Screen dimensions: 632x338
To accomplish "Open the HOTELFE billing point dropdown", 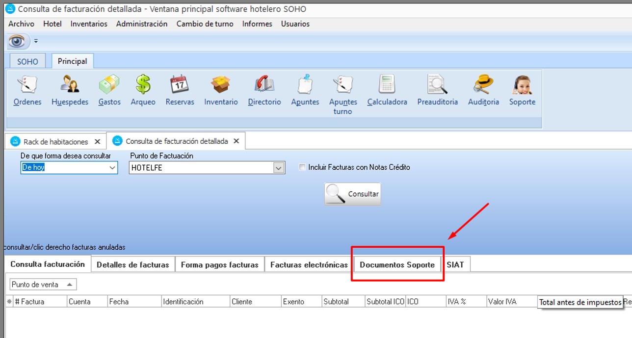I will point(279,168).
